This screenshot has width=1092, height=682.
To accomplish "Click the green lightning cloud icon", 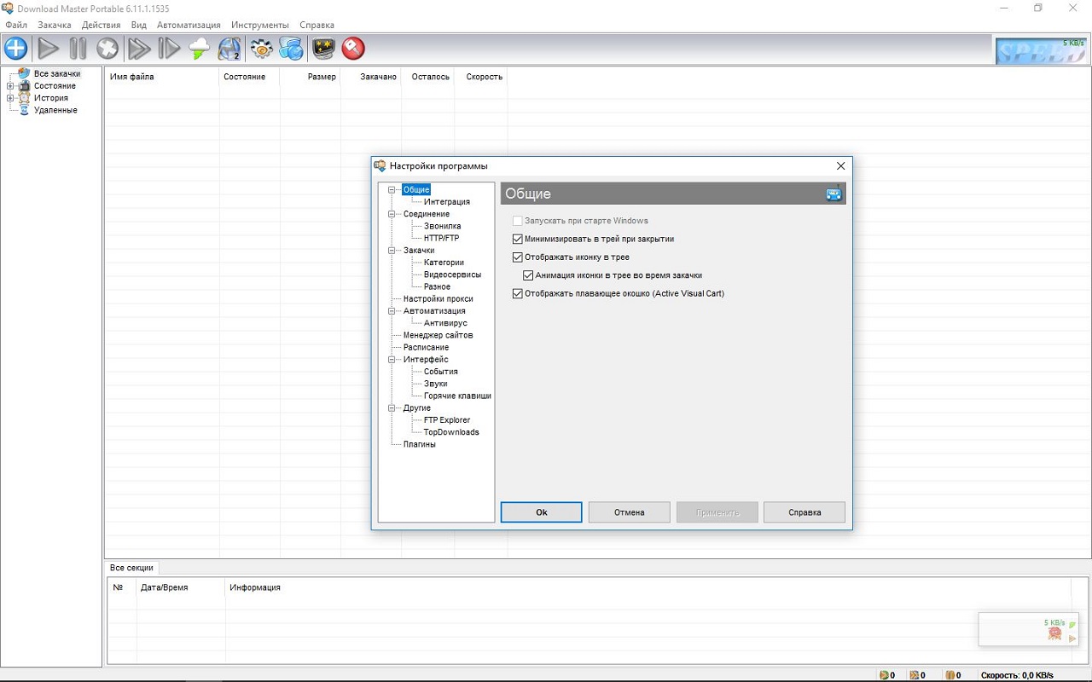I will tap(199, 49).
